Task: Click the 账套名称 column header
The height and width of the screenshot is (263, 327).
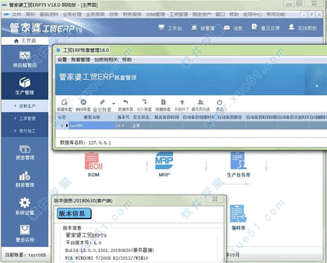Action: coord(92,117)
